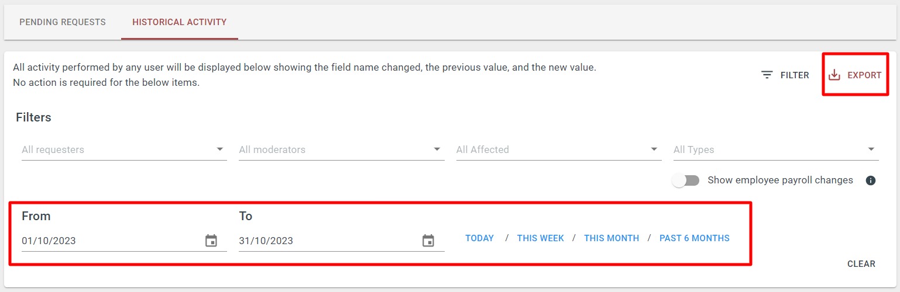Click the Export download icon
The image size is (900, 292).
coord(834,75)
